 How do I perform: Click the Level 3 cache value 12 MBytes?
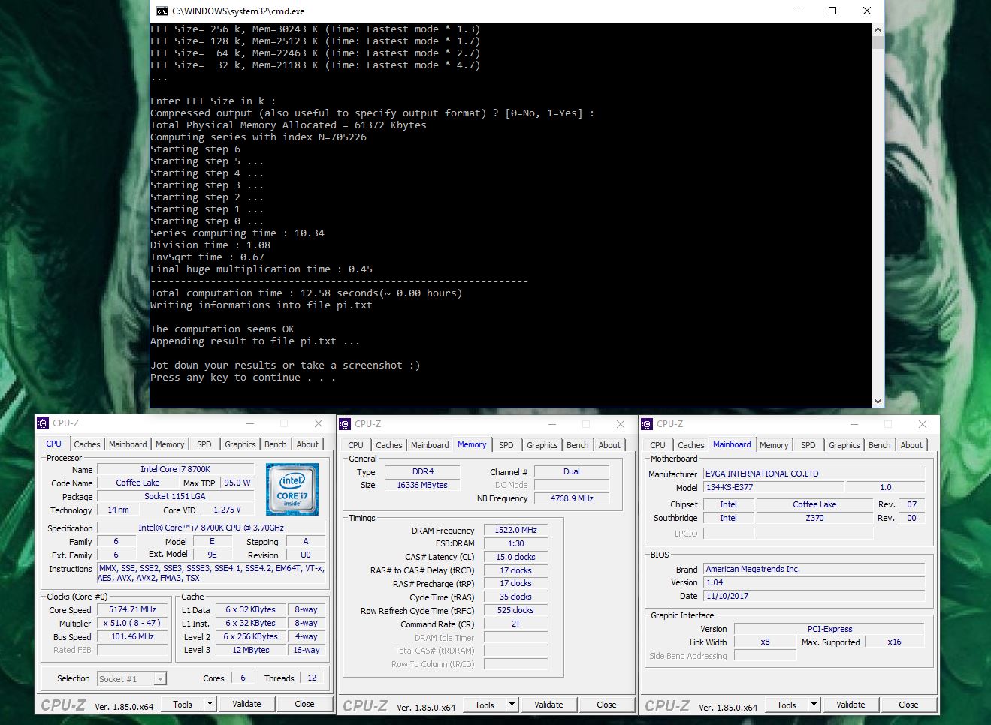pyautogui.click(x=251, y=650)
